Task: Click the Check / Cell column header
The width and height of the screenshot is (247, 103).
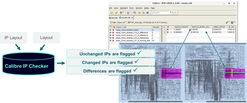Action: click(x=134, y=27)
